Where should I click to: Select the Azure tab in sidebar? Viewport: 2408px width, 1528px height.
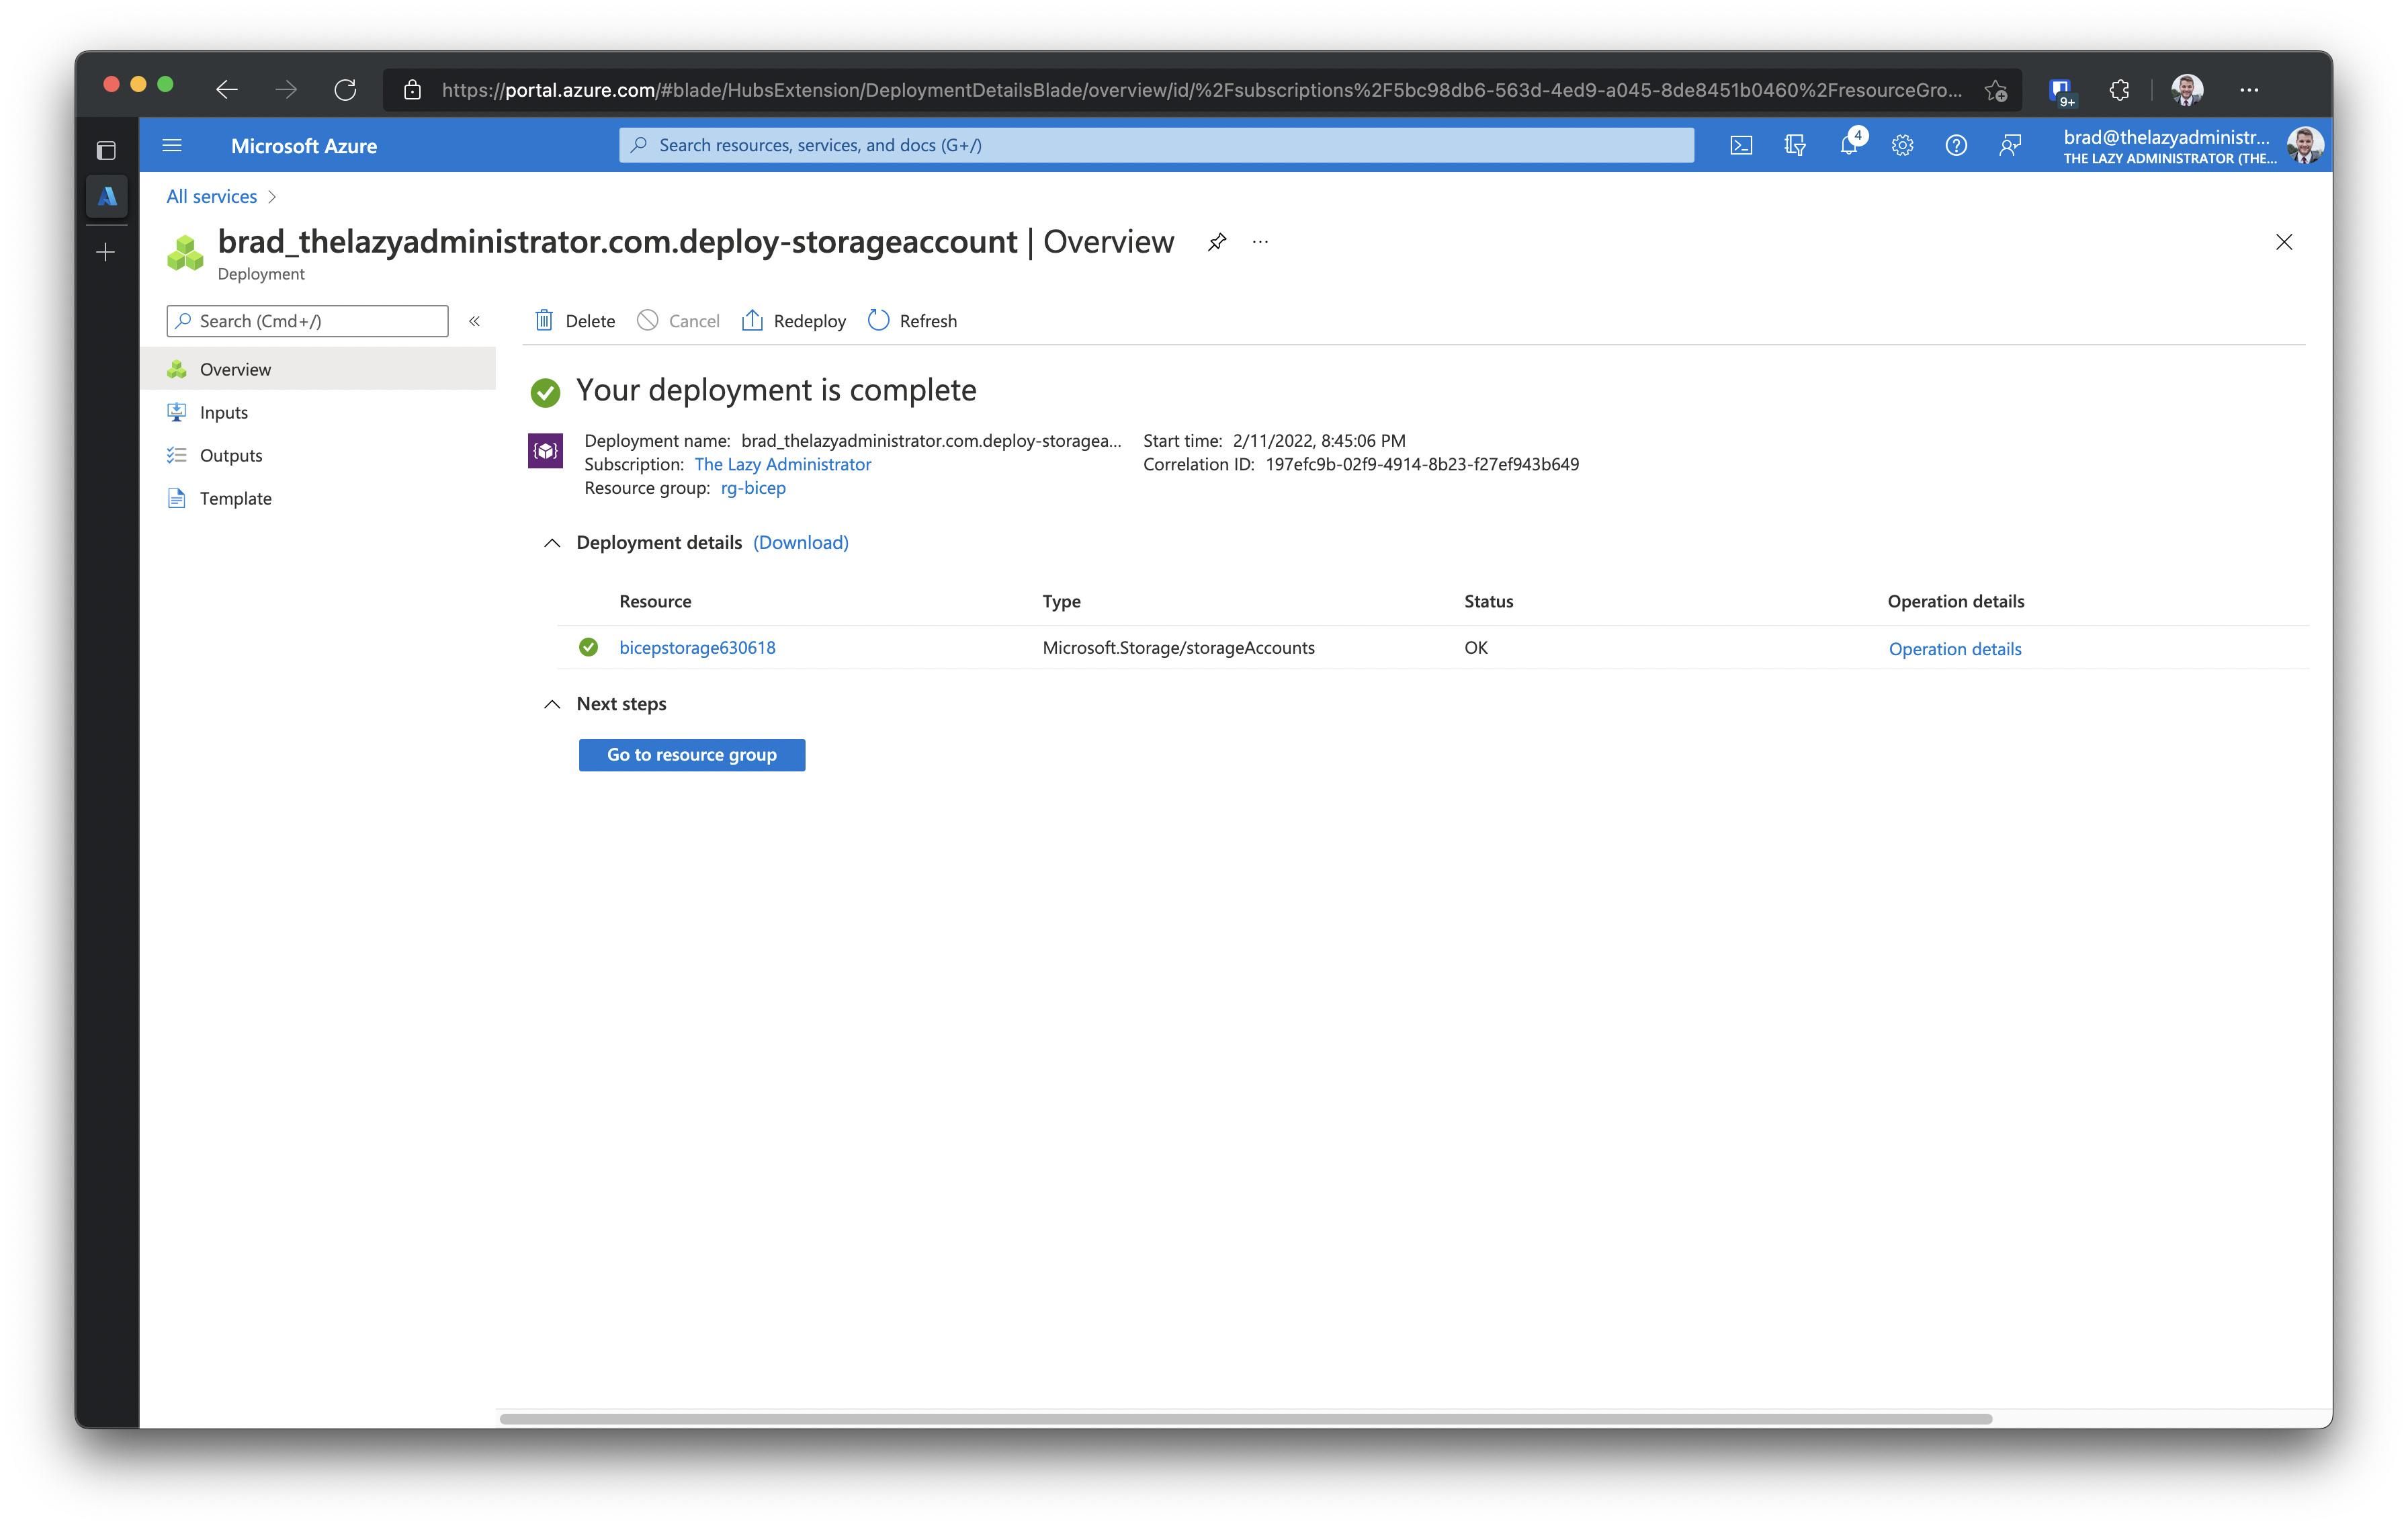[x=107, y=197]
